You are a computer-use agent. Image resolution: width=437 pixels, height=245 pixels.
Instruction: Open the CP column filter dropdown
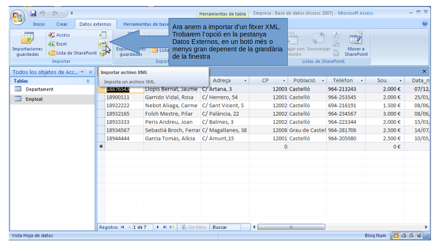tap(284, 80)
